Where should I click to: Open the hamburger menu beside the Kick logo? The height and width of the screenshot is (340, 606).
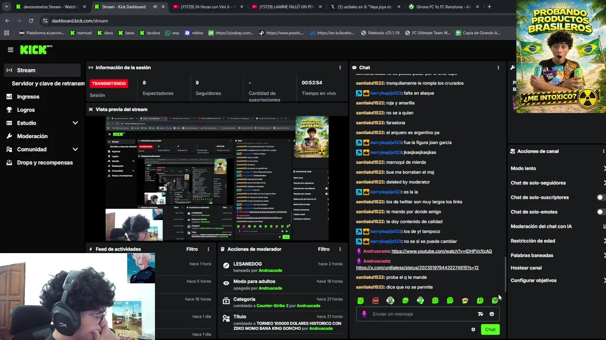tap(10, 50)
